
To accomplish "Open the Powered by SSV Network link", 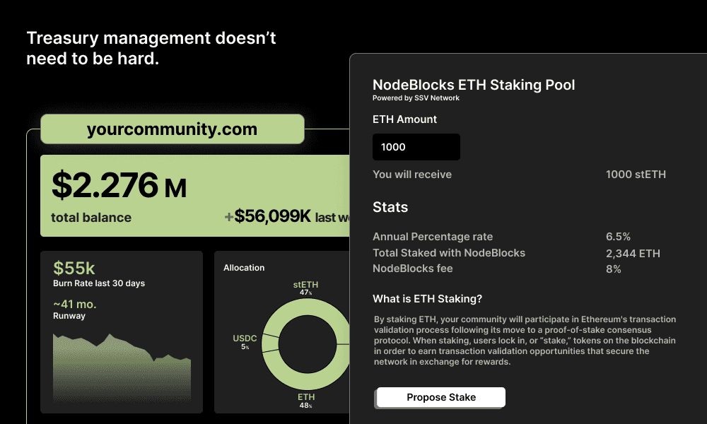I will (416, 98).
